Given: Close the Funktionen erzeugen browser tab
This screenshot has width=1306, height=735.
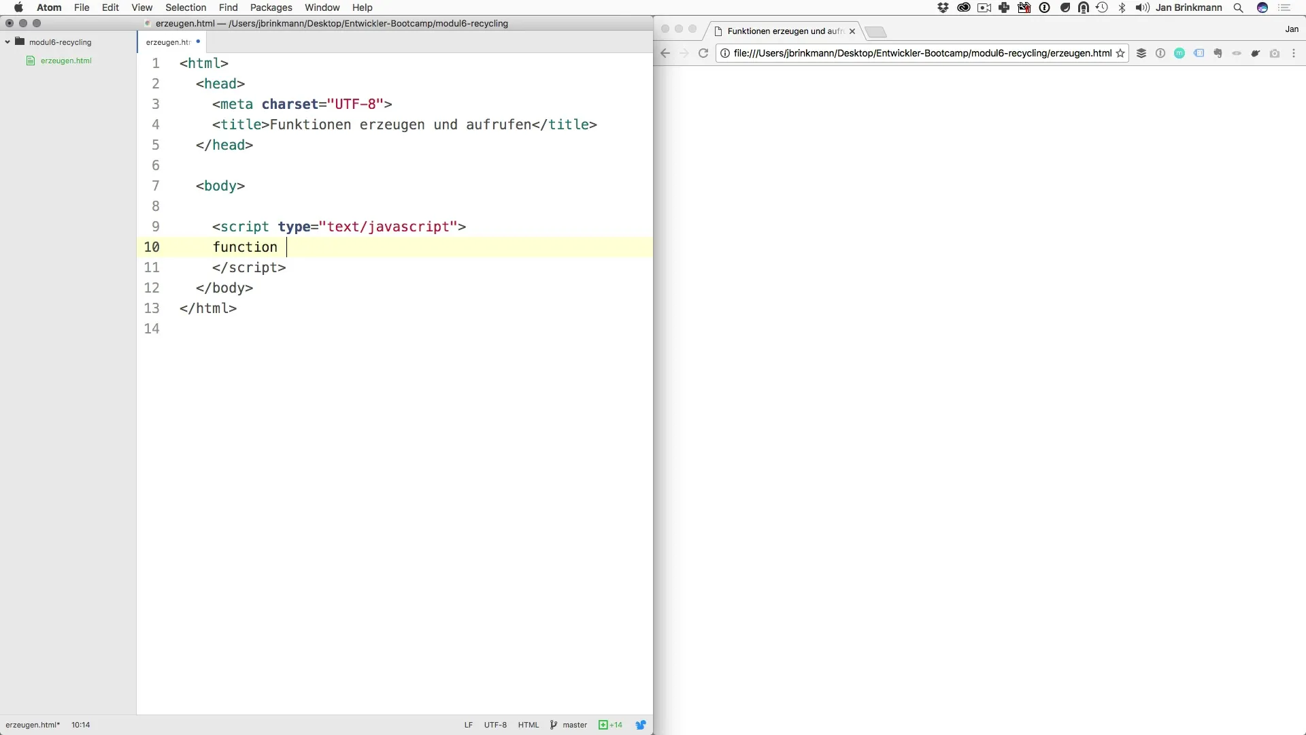Looking at the screenshot, I should [x=852, y=31].
